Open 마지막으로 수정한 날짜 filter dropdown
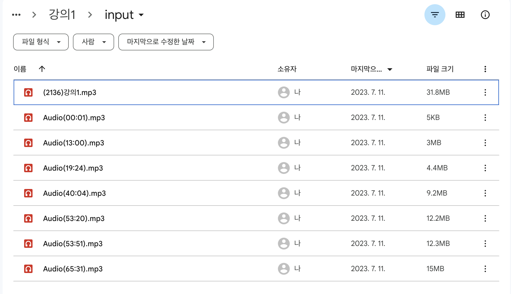This screenshot has height=294, width=511. pos(166,42)
